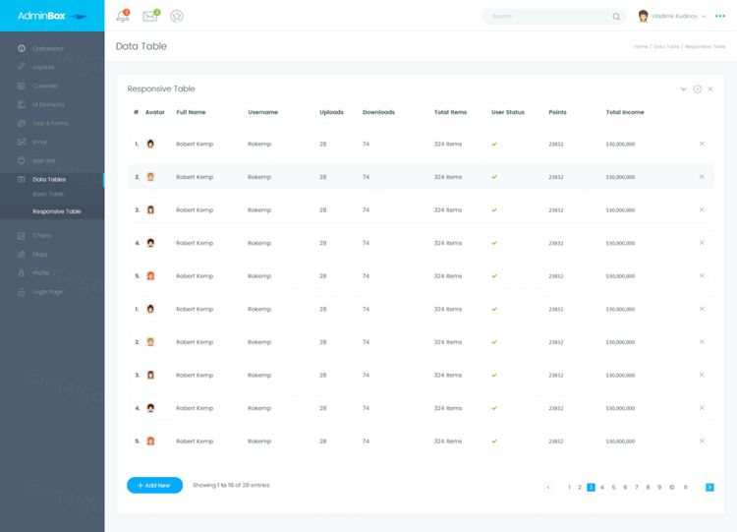The image size is (737, 532).
Task: Open the Profile menu item
Action: 41,272
